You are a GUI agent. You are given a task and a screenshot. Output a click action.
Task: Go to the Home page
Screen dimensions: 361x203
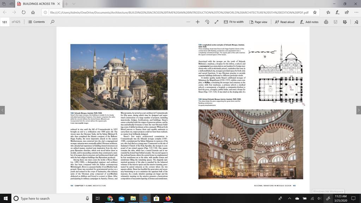33,12
